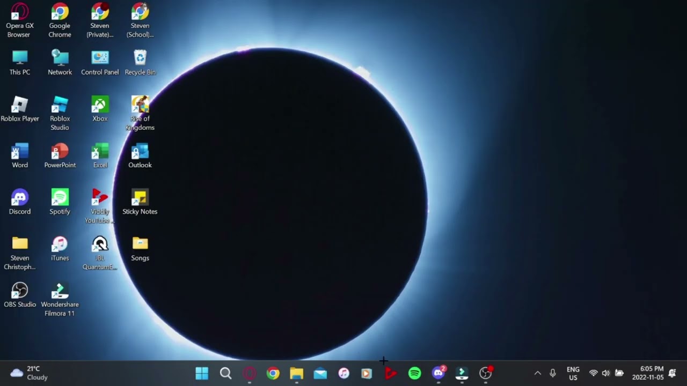Select the Viddly YouTube desktop shortcut
Viewport: 687px width, 386px height.
point(100,206)
